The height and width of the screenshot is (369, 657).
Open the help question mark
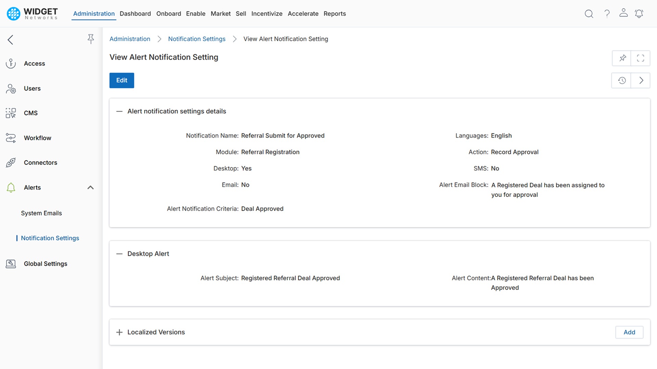point(607,14)
